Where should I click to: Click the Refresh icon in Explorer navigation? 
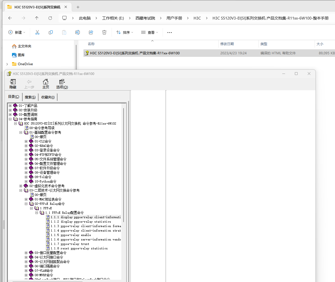[50, 18]
